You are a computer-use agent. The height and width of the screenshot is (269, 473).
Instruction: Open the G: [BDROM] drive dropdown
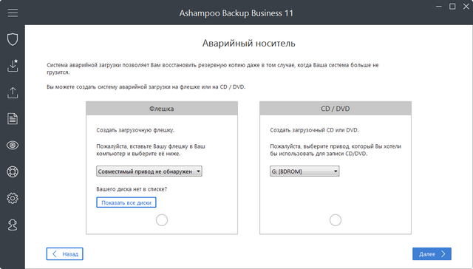tap(304, 171)
